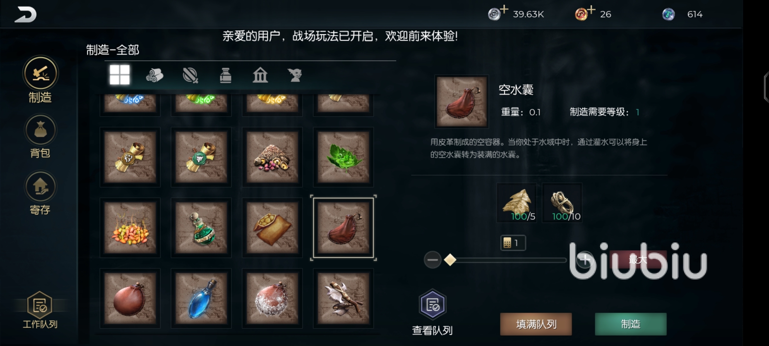Select the green herb leaves recipe
This screenshot has width=769, height=346.
point(343,157)
